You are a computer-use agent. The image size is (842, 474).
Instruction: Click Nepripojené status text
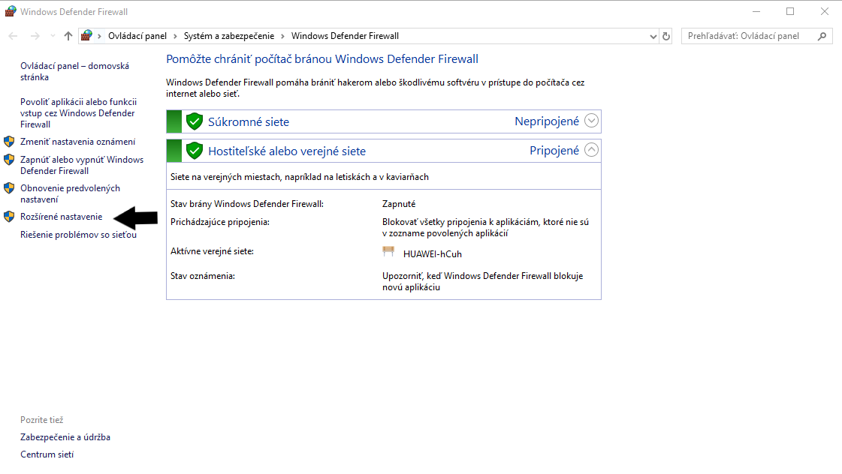tap(547, 121)
